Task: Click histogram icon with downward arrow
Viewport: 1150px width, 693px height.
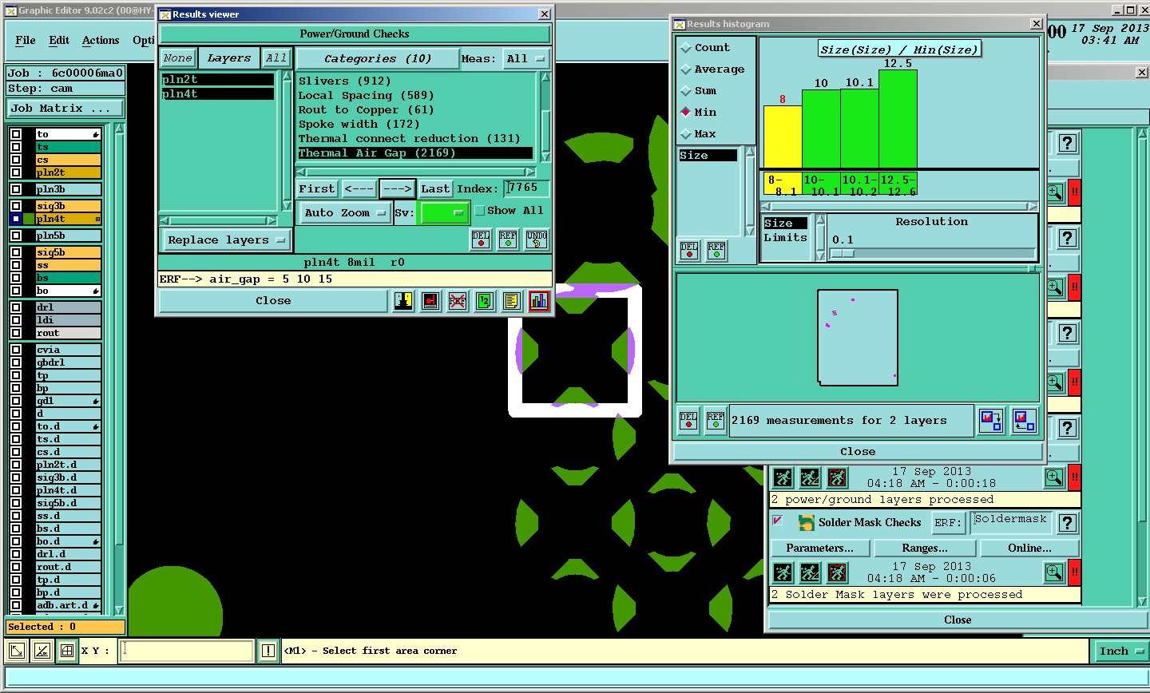Action: (991, 420)
